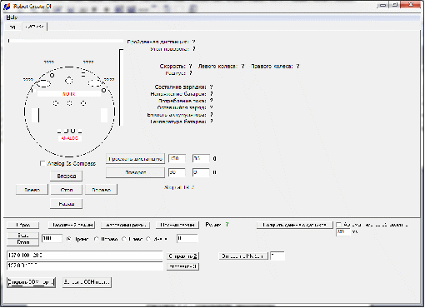Click the fourth mode button before Режим label

pos(177,225)
